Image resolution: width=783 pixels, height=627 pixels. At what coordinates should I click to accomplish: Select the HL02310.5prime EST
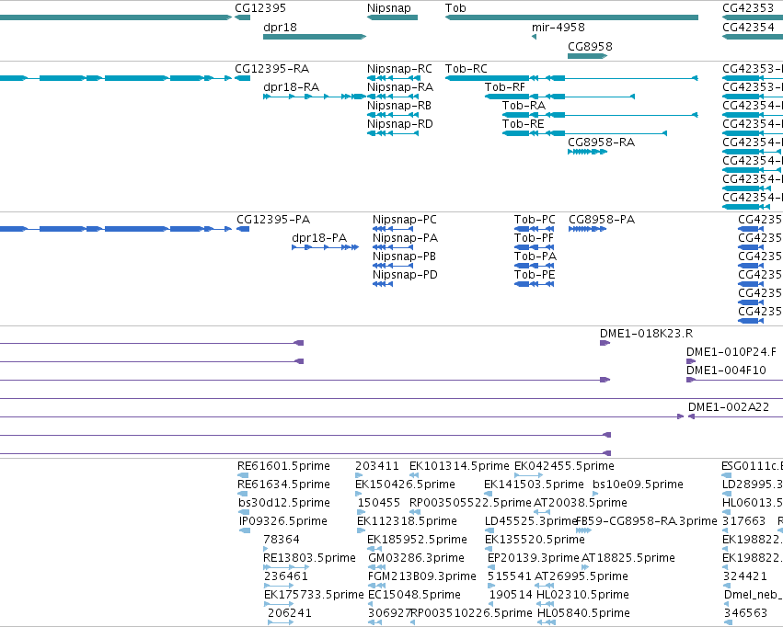point(546,604)
